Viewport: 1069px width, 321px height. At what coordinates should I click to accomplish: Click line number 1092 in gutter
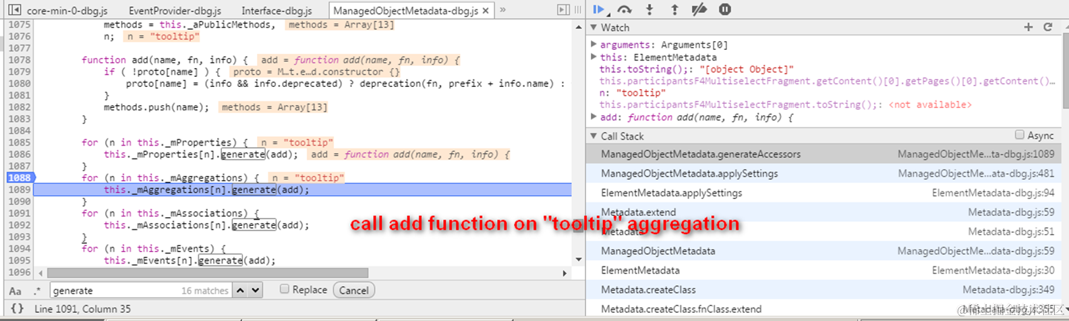[19, 225]
